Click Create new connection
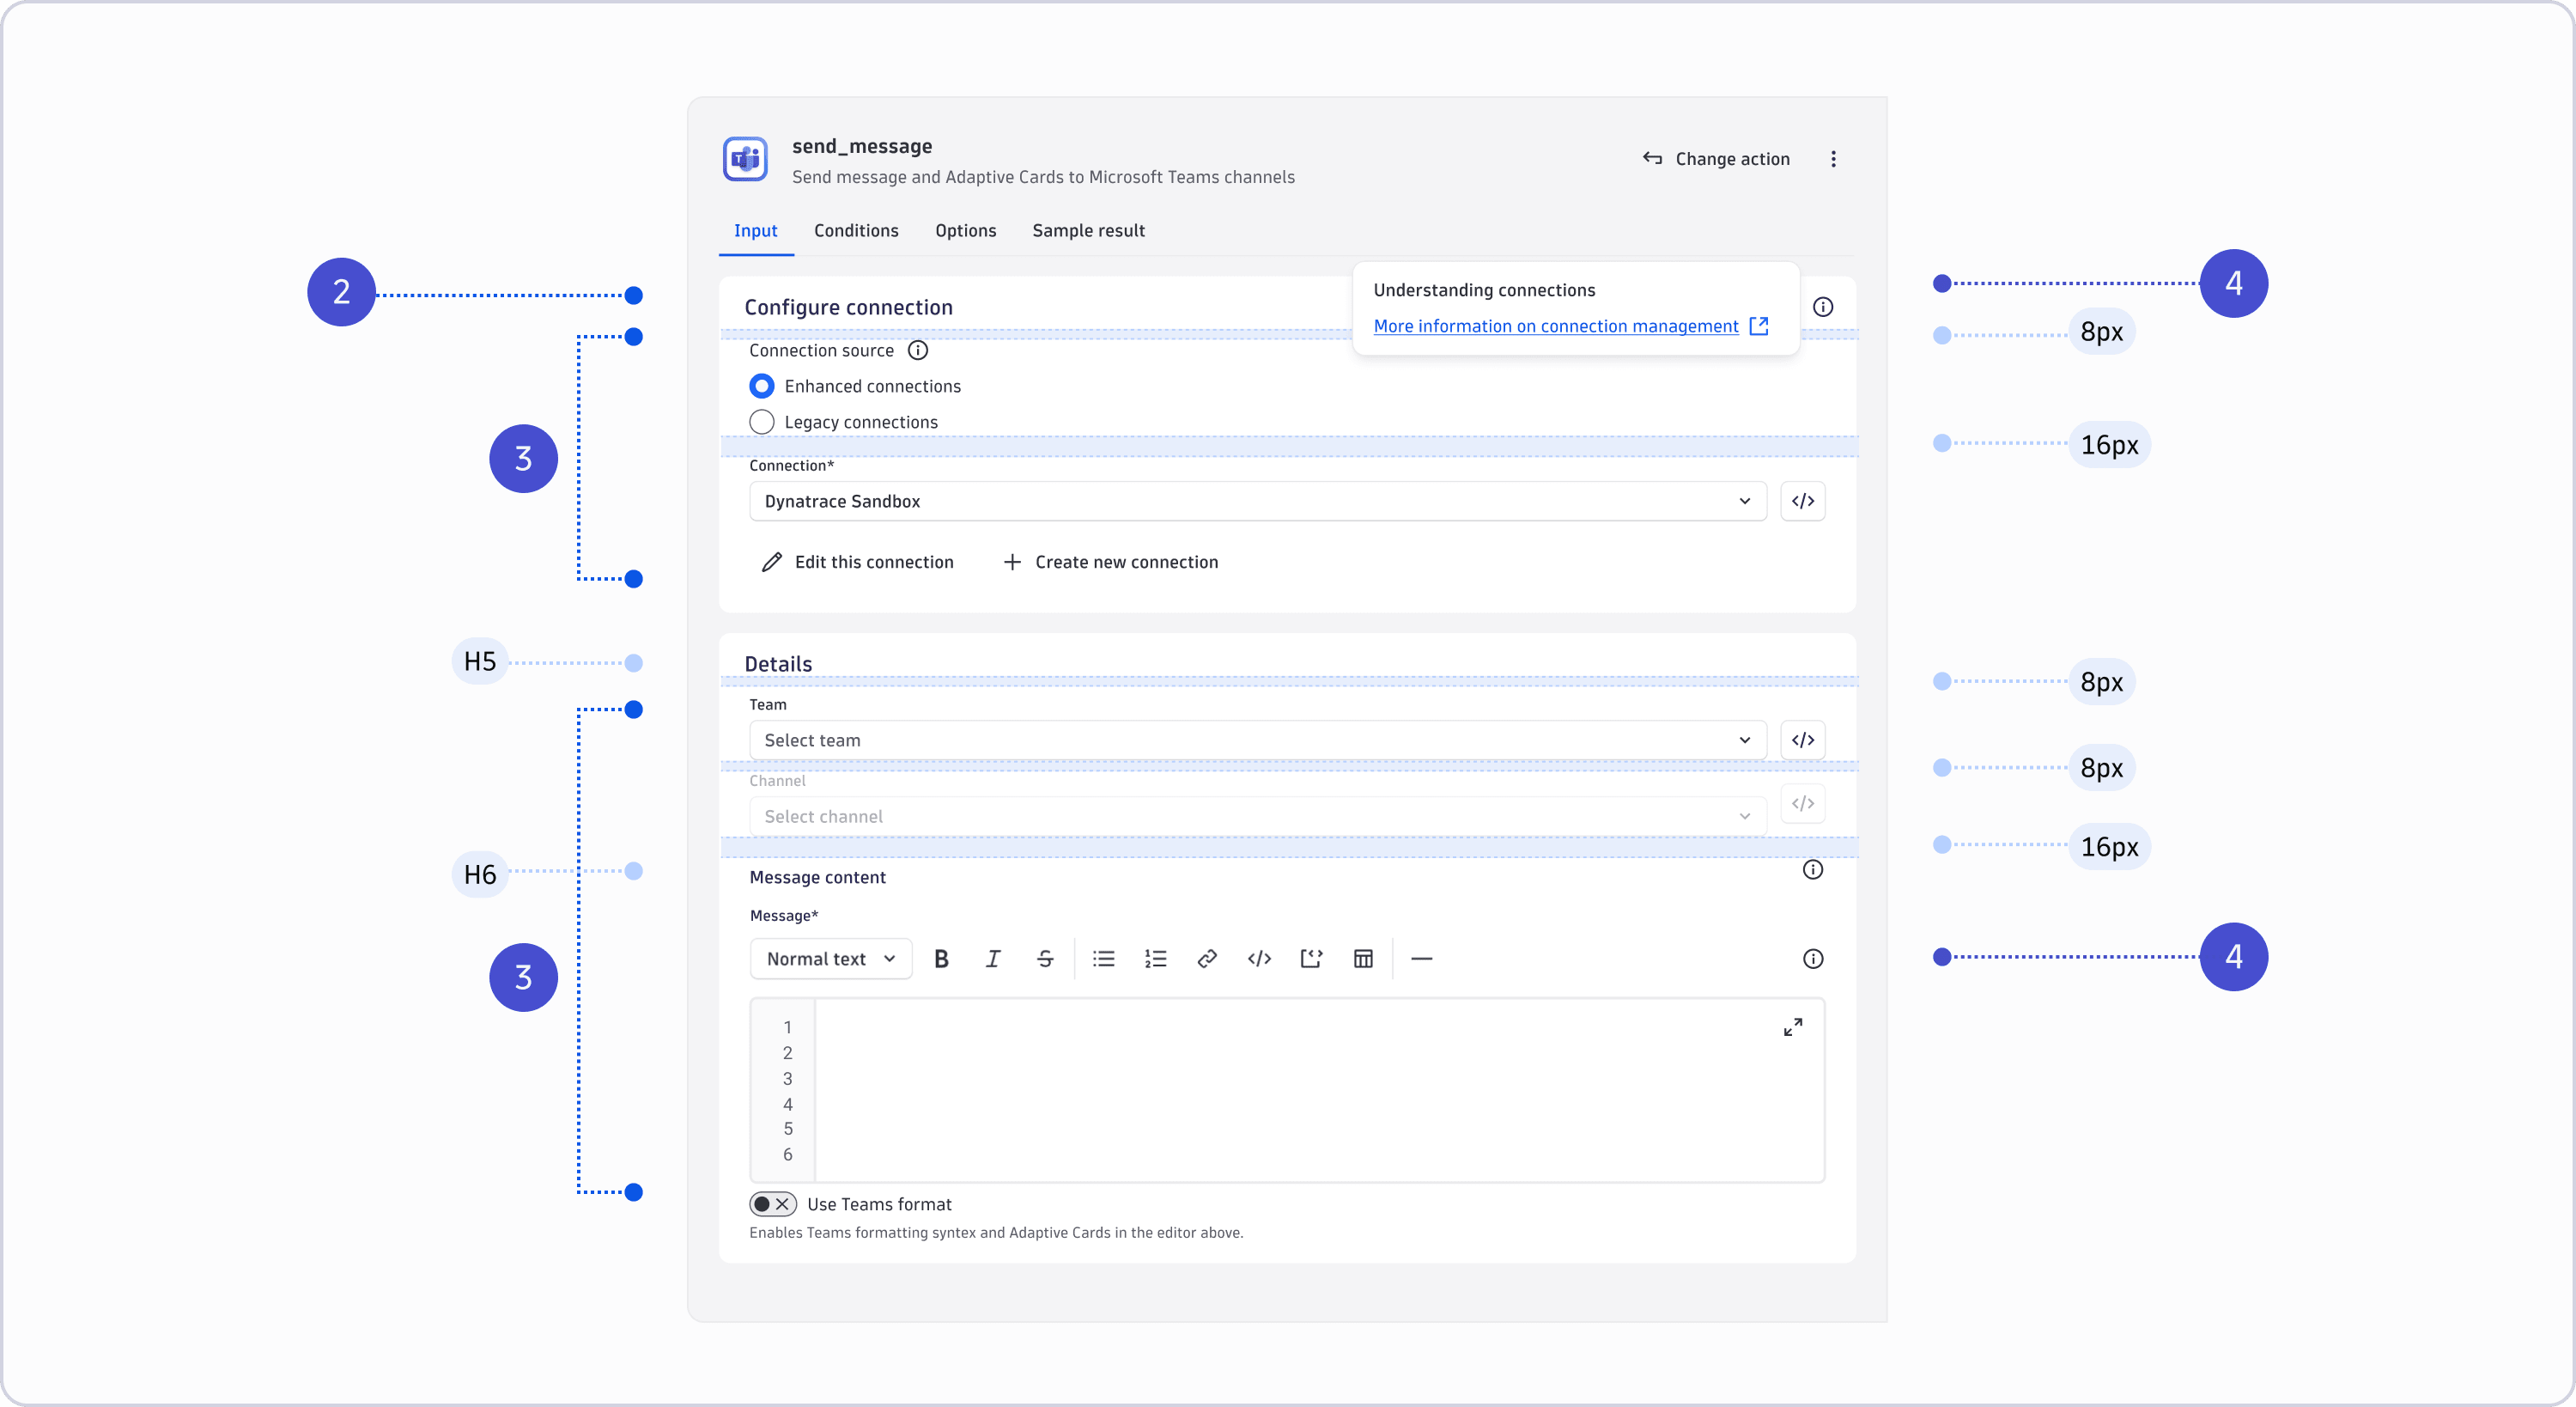 [1110, 563]
